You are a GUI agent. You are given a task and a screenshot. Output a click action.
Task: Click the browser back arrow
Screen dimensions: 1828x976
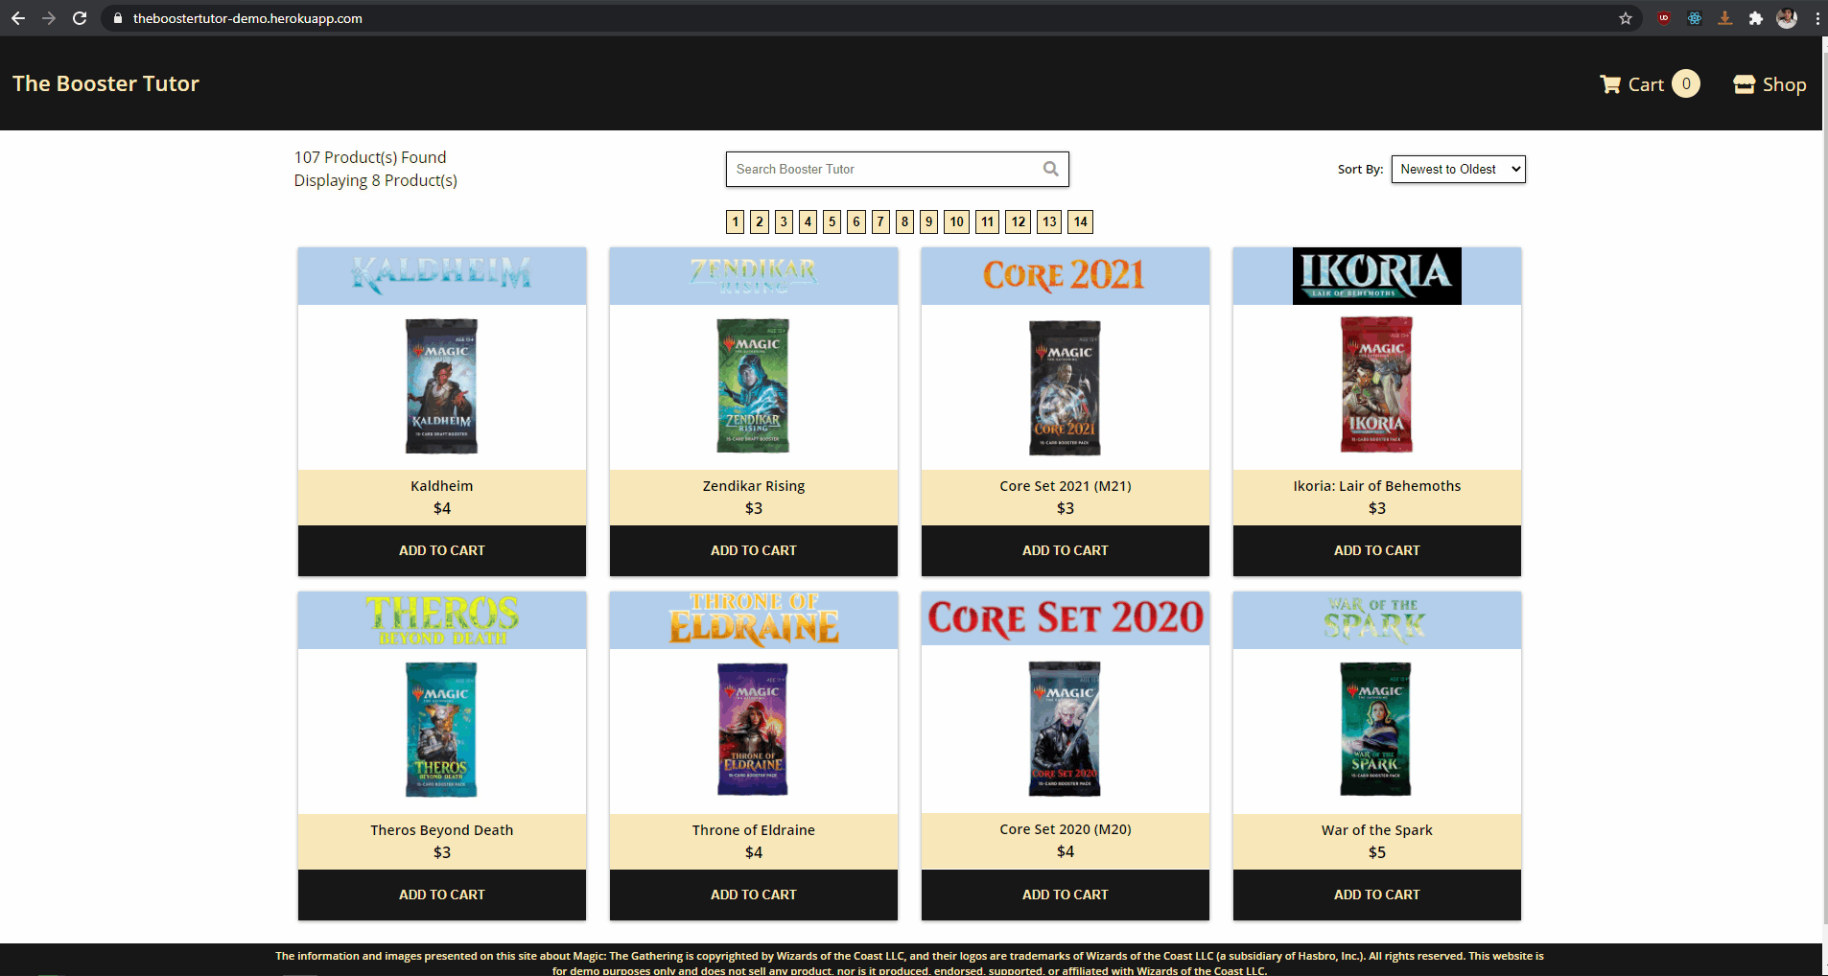coord(18,18)
